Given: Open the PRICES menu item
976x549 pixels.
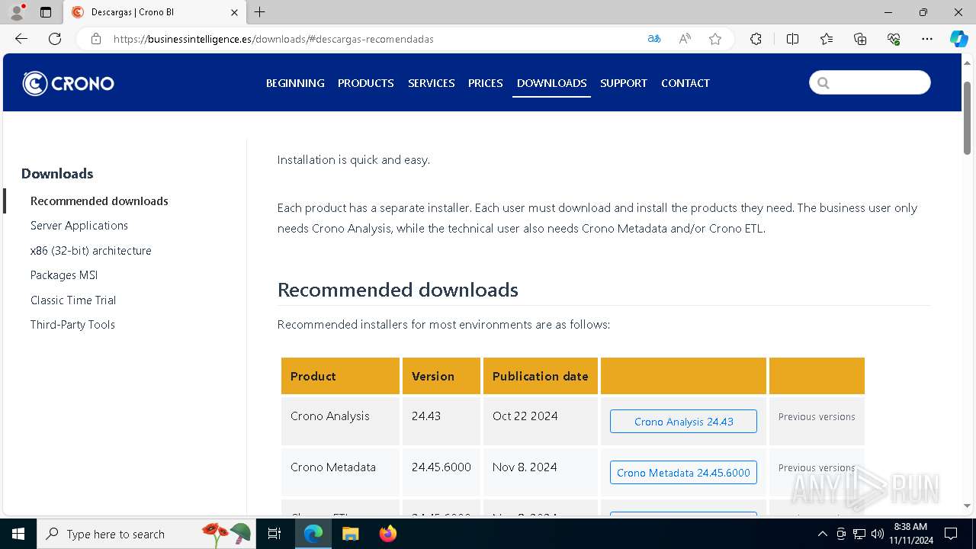Looking at the screenshot, I should (486, 83).
